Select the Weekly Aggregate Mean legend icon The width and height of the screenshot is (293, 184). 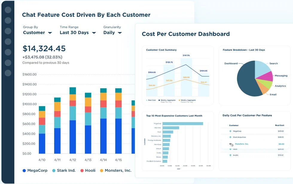click(x=159, y=100)
